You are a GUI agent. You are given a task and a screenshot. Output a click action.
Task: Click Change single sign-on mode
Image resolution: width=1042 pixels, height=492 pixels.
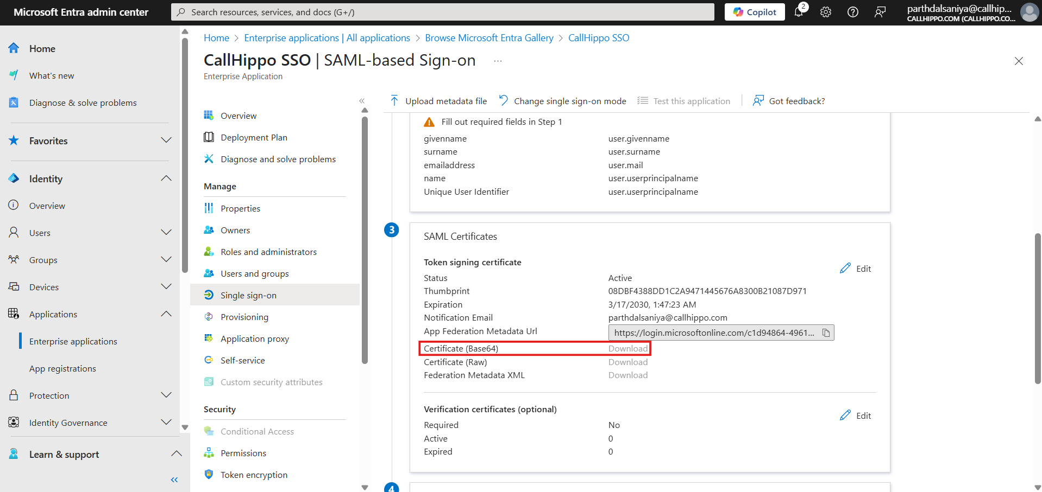[562, 101]
